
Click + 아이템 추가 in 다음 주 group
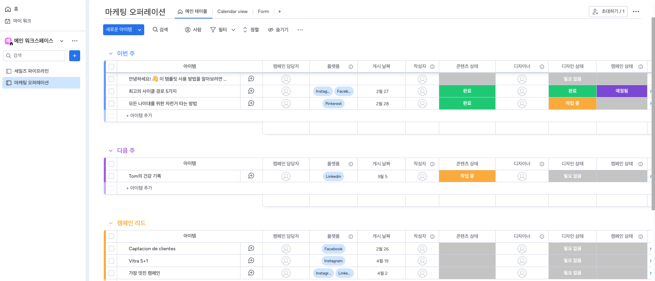point(139,188)
